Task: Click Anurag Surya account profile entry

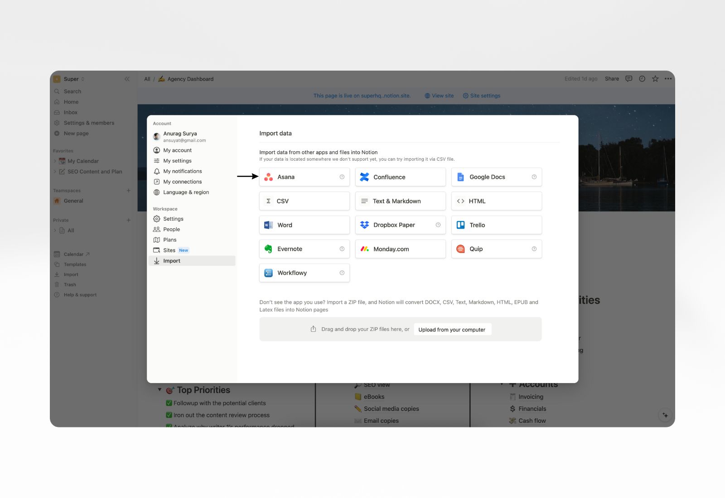Action: (192, 137)
